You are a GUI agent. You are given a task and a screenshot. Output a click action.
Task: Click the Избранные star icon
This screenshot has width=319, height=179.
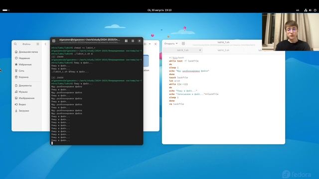tap(16, 65)
